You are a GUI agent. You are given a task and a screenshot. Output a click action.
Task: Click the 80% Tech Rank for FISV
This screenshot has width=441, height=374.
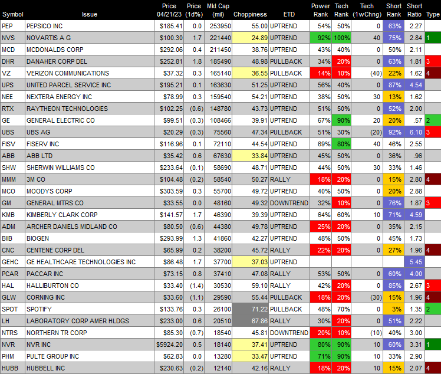point(341,144)
